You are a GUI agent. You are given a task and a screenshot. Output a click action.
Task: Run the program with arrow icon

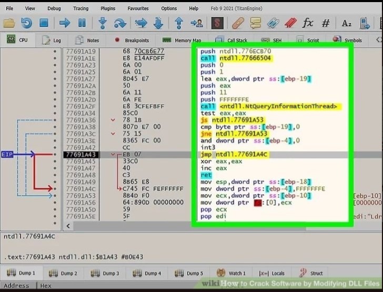coord(65,23)
